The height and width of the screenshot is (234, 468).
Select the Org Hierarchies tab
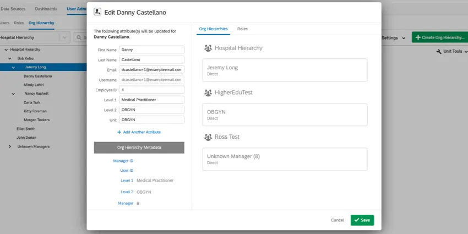[x=214, y=29]
